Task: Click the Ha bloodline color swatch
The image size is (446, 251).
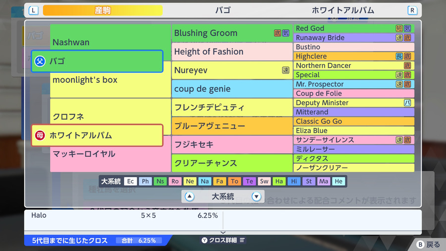Action: tap(279, 181)
